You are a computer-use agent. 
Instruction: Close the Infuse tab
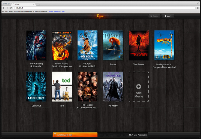[x=34, y=4]
